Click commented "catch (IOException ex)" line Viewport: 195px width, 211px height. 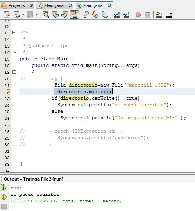pos(86,131)
